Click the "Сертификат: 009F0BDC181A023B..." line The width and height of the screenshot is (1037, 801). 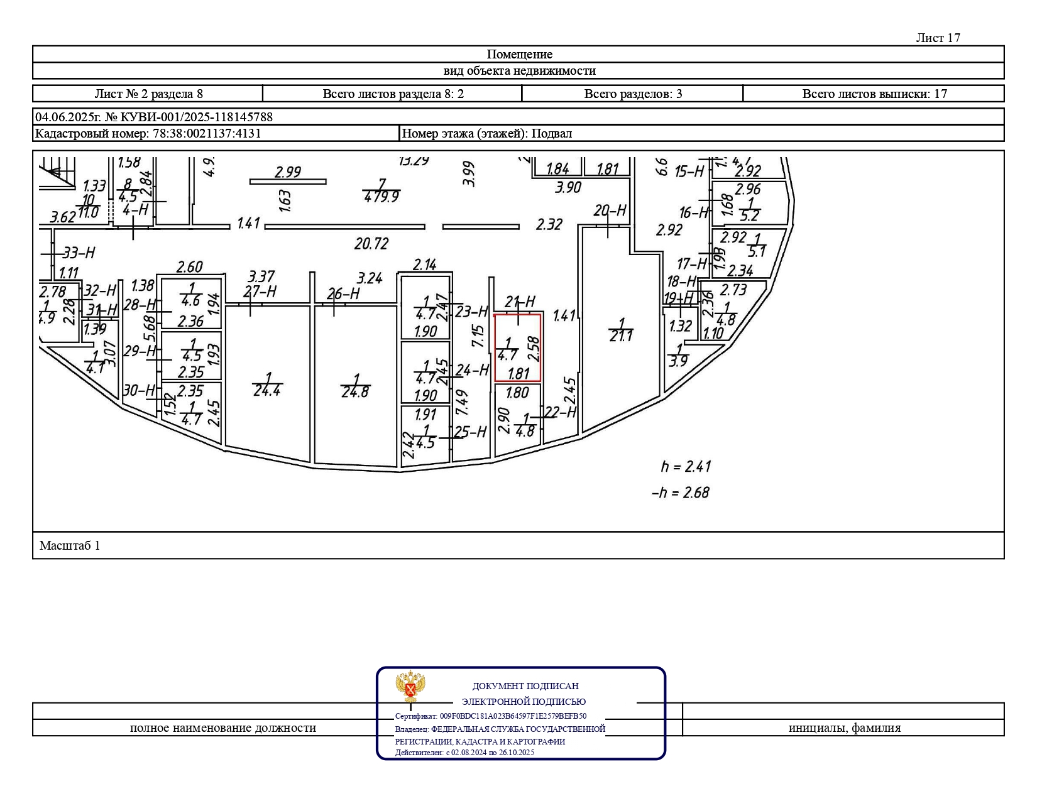[491, 716]
